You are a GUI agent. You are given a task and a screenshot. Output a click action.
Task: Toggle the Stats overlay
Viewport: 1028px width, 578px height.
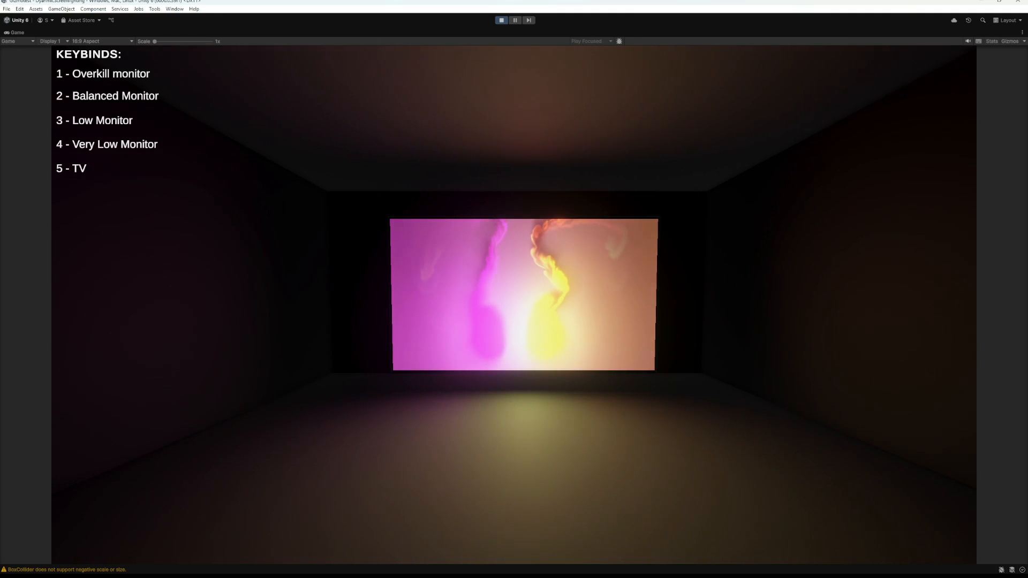coord(992,41)
